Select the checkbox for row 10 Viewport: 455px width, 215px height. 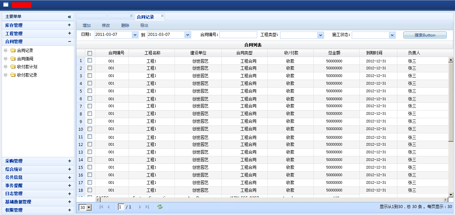click(90, 129)
